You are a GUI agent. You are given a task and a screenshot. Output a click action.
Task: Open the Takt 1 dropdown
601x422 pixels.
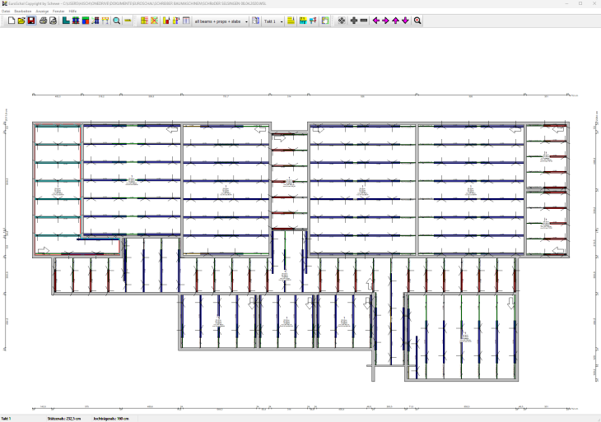click(x=282, y=21)
